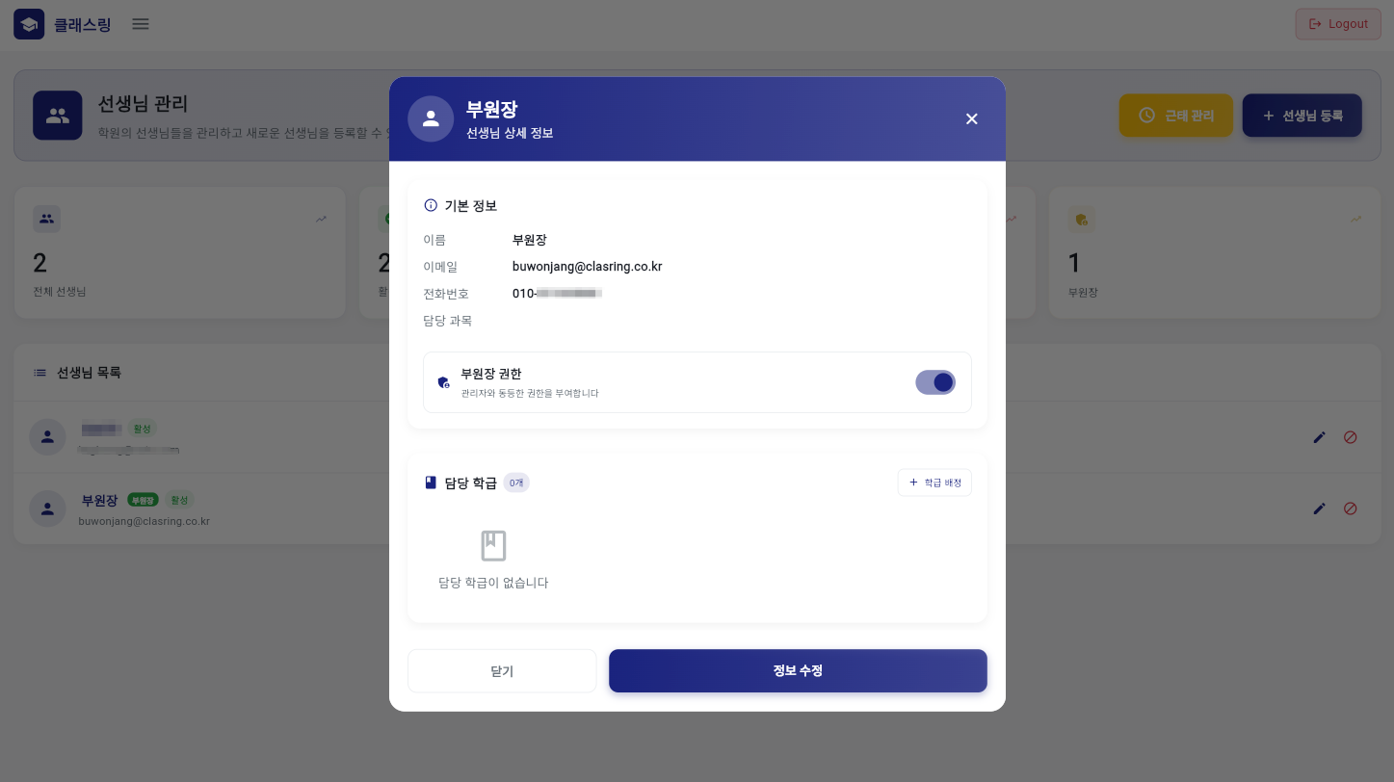Close the teacher detail dialog with X
This screenshot has height=782, width=1394.
tap(971, 118)
